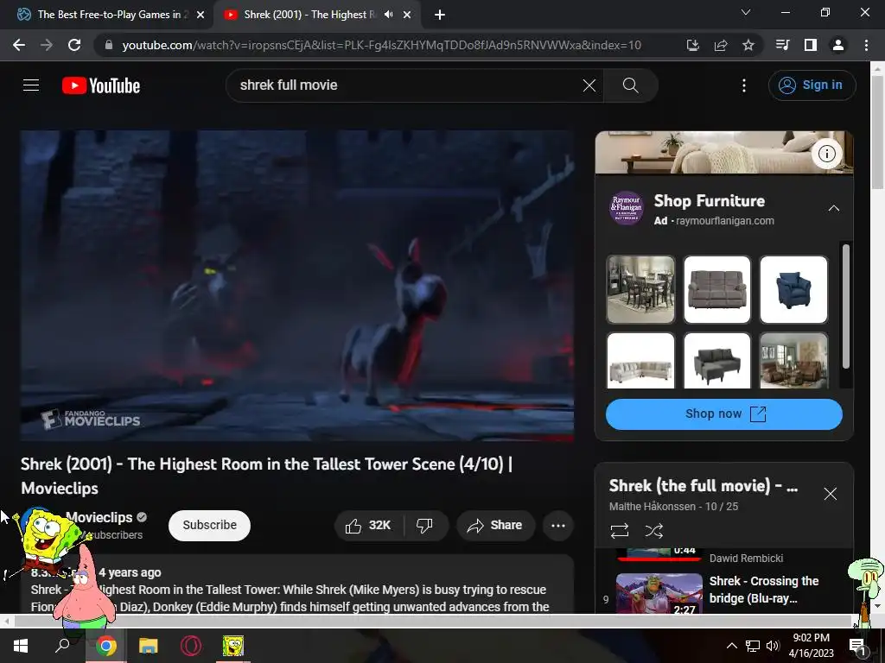
Task: Open the notification center
Action: (858, 646)
